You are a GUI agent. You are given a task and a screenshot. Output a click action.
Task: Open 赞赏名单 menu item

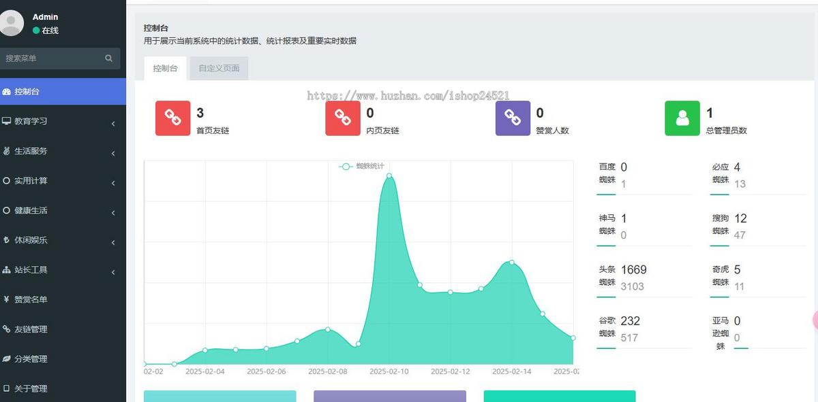[x=63, y=299]
